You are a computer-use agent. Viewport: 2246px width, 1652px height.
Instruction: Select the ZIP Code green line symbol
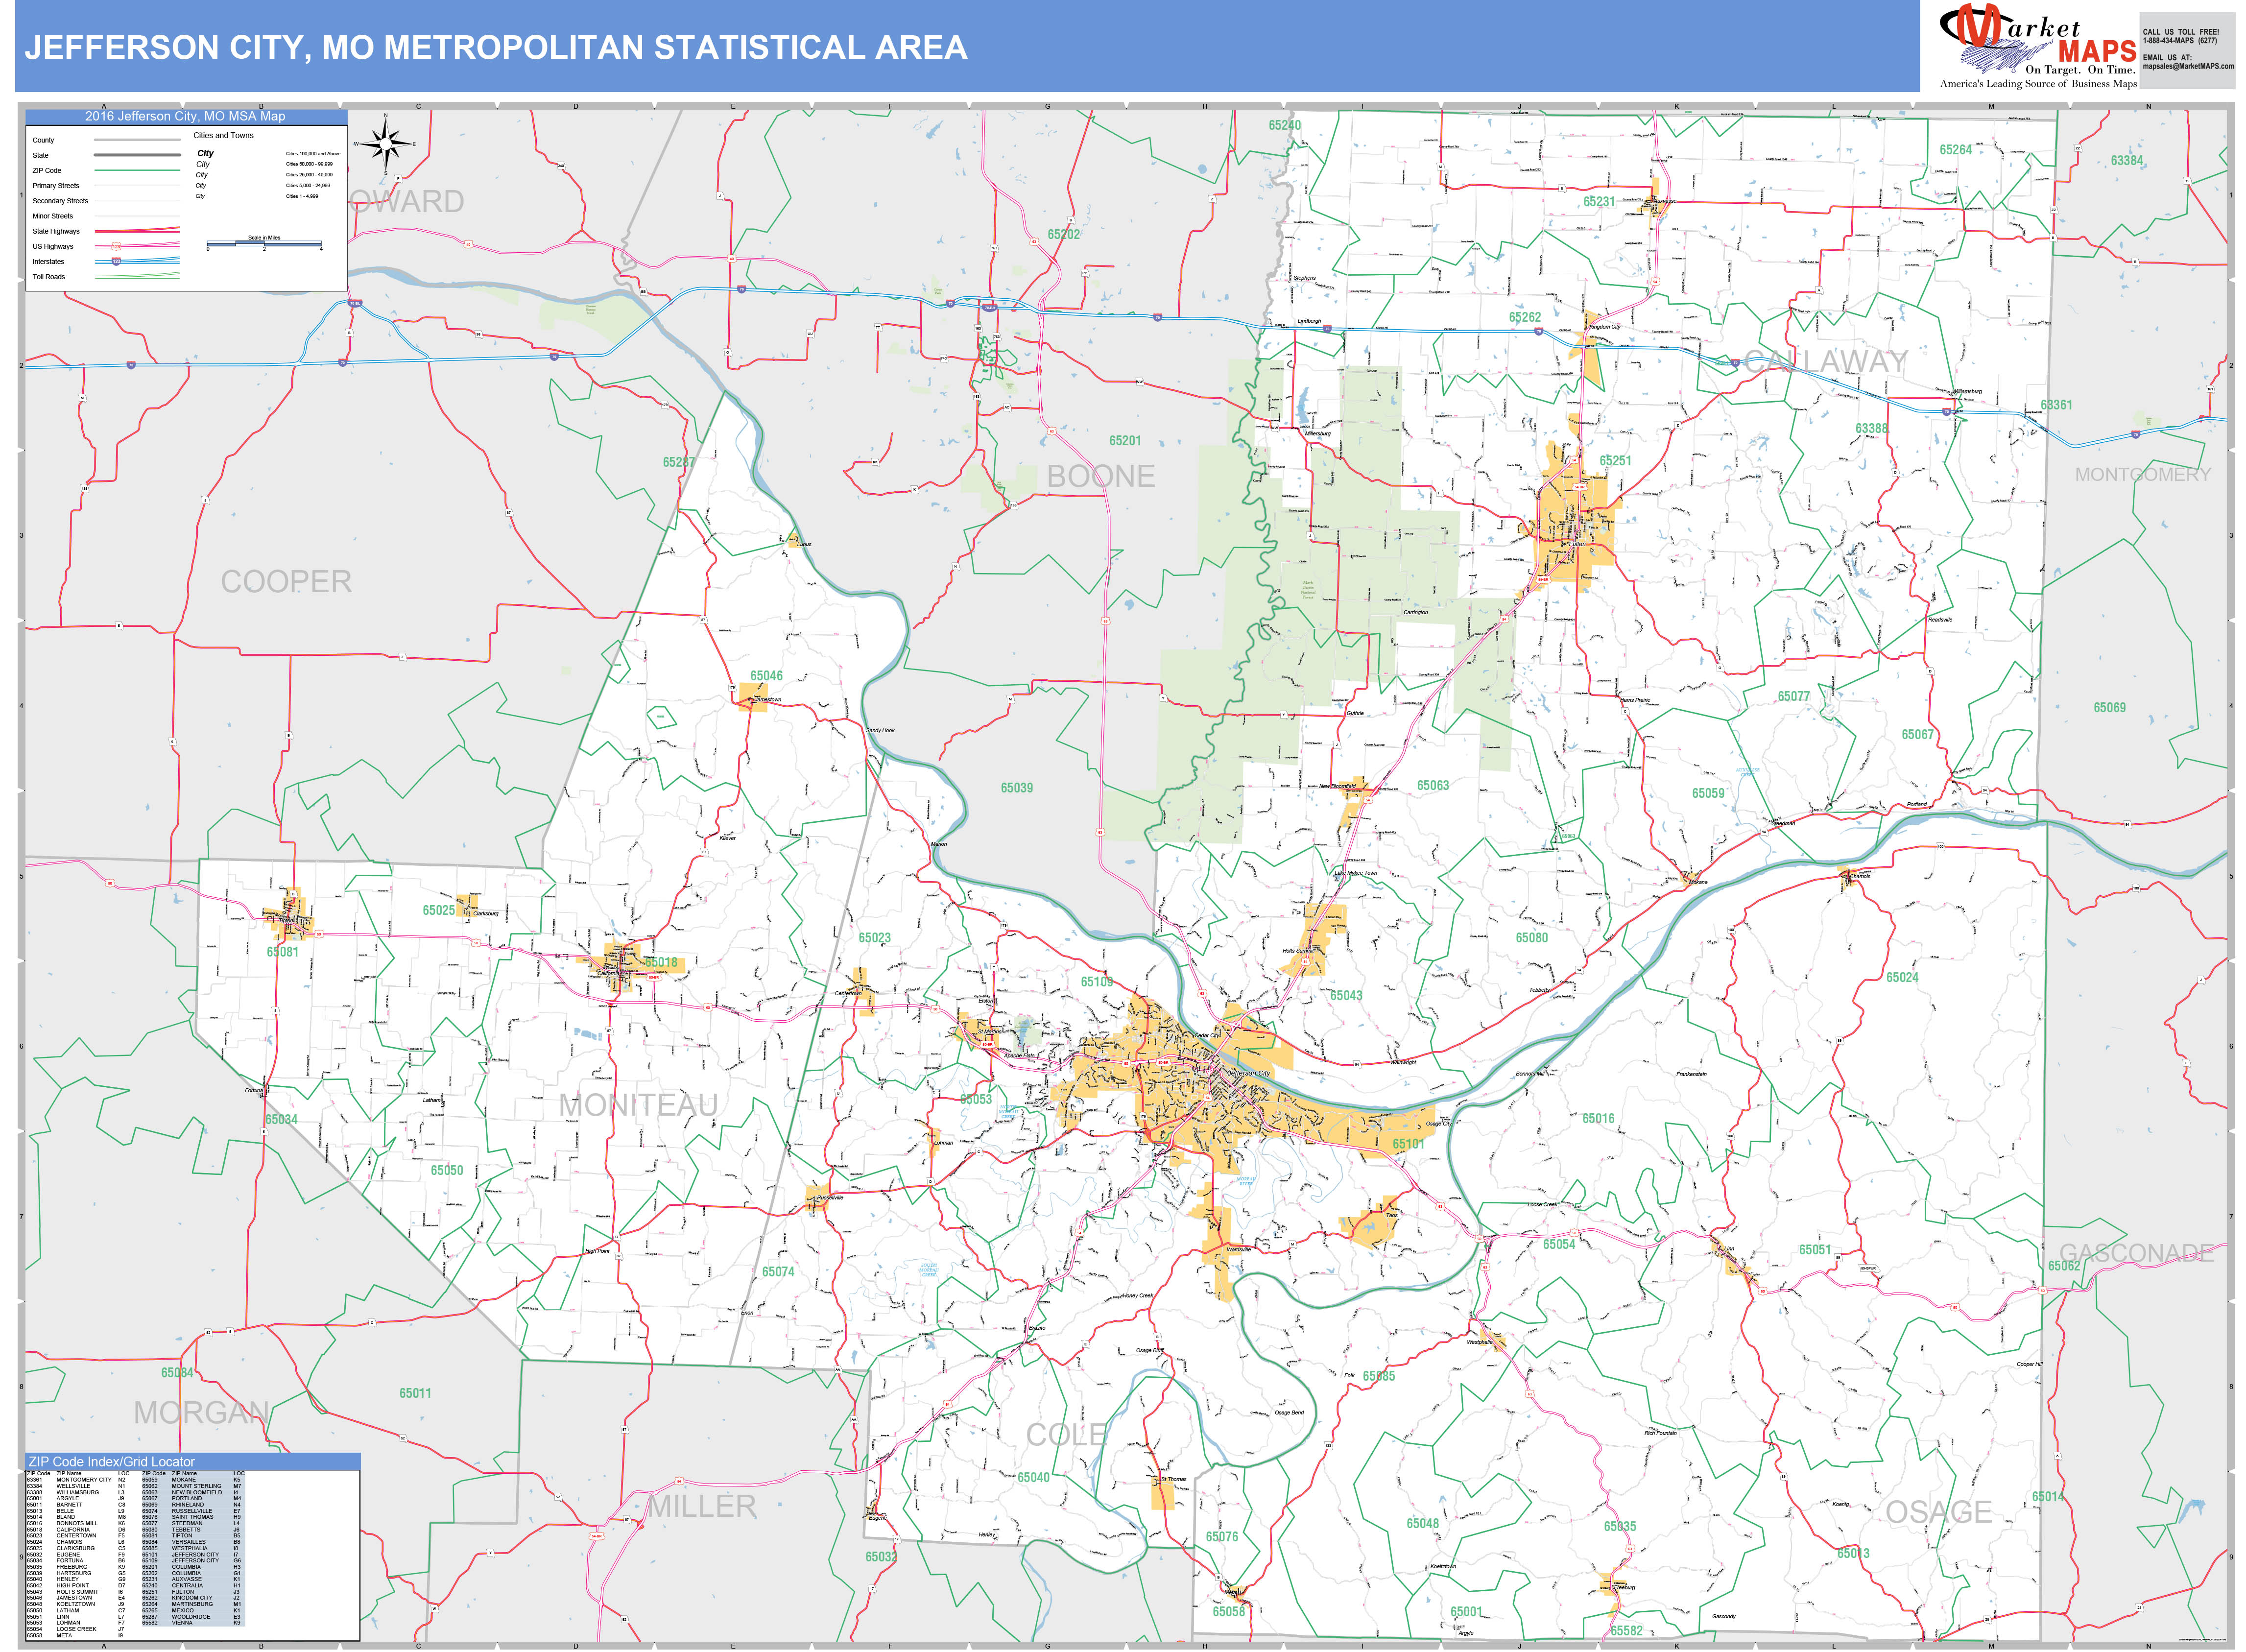(x=137, y=170)
